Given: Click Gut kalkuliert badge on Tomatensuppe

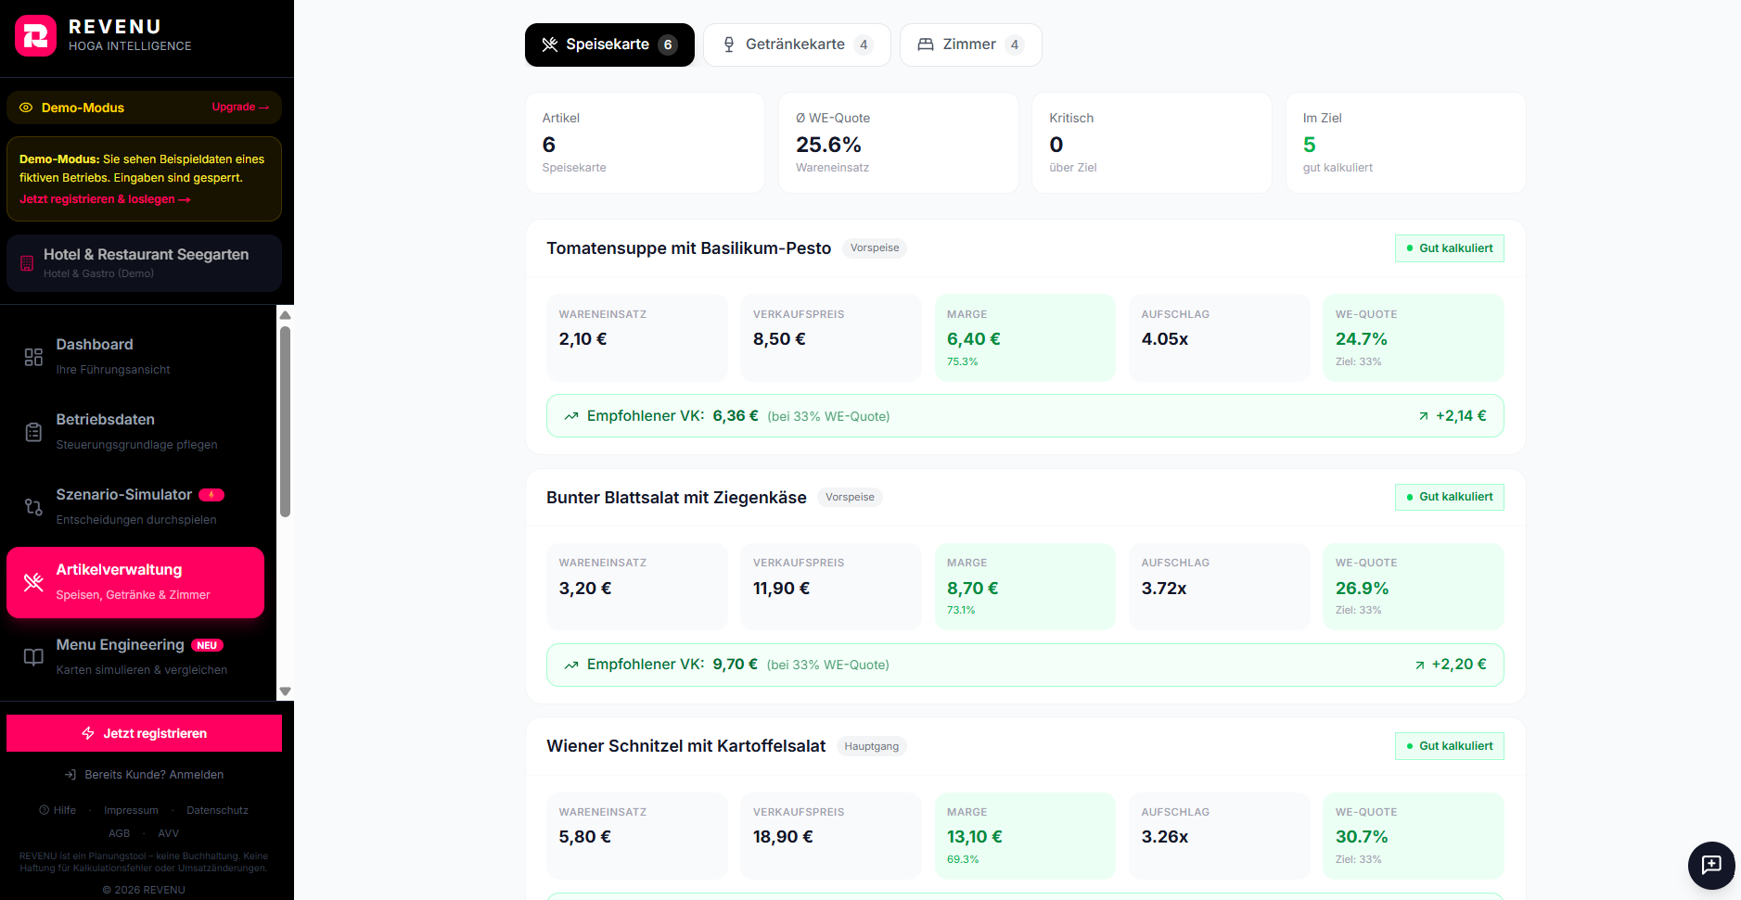Looking at the screenshot, I should point(1449,248).
